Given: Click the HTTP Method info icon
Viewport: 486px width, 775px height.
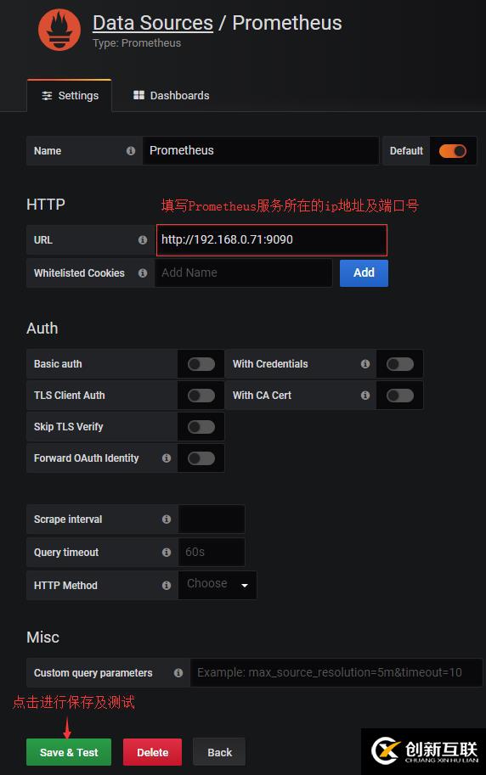Looking at the screenshot, I should coord(167,585).
